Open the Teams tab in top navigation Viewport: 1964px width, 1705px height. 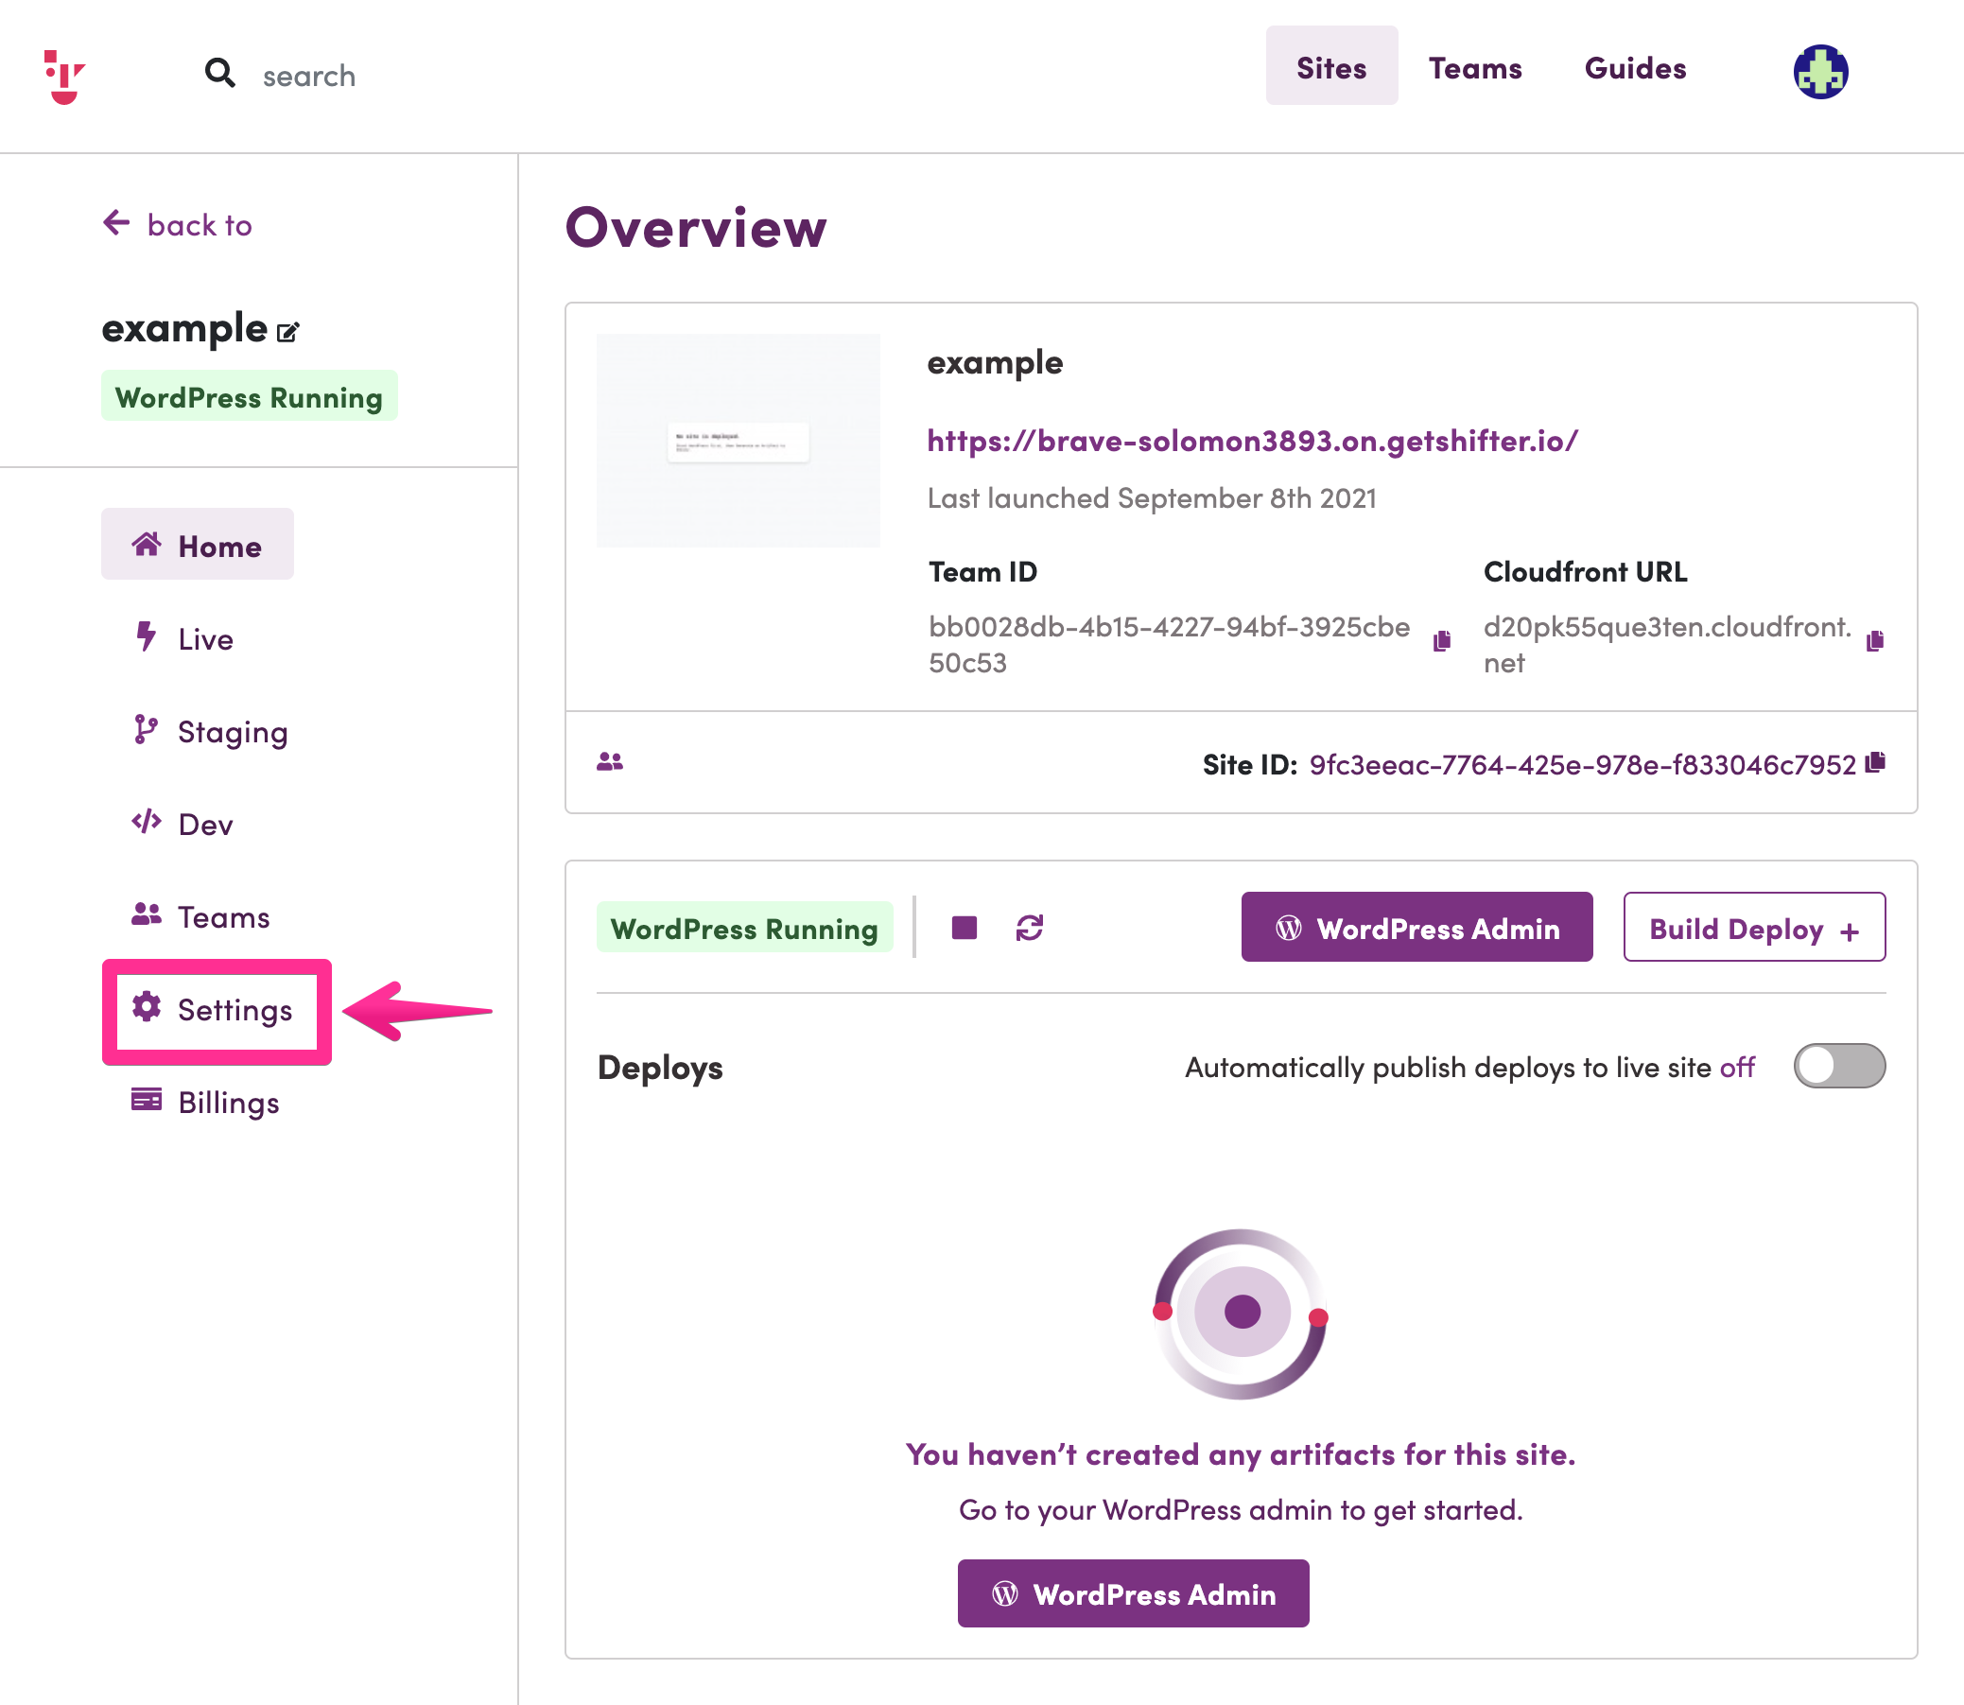1475,68
